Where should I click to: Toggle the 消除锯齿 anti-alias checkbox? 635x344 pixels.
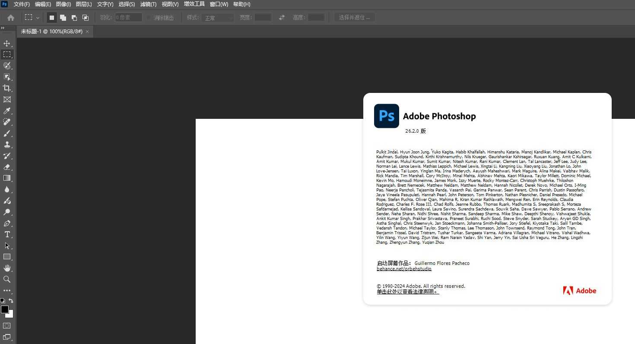point(149,18)
